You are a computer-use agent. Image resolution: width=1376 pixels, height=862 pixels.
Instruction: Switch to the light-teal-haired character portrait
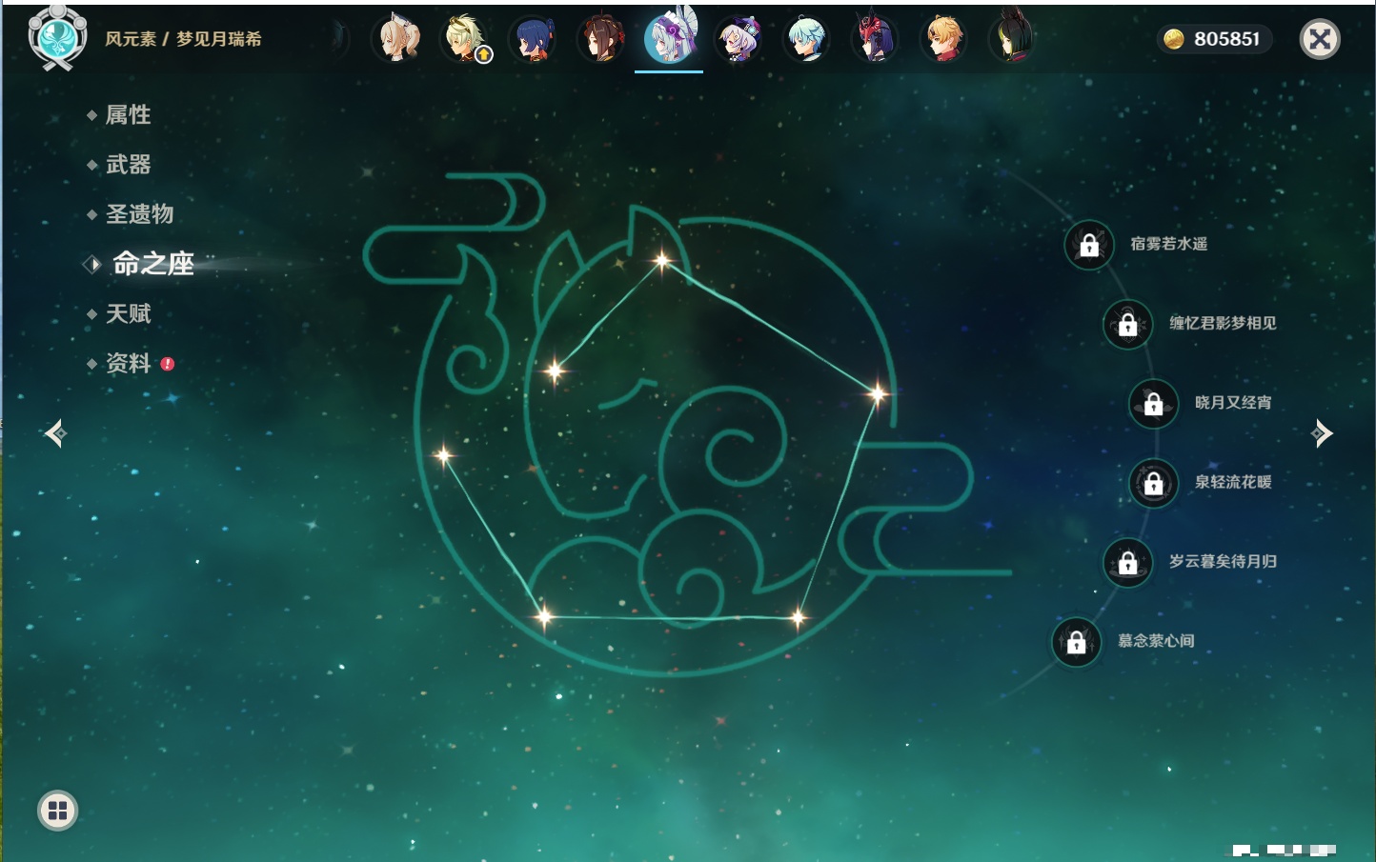click(806, 39)
